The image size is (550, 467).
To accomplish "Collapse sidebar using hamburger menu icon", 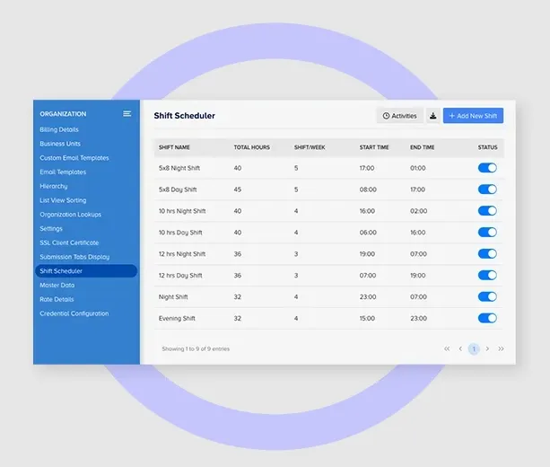I will pos(127,113).
